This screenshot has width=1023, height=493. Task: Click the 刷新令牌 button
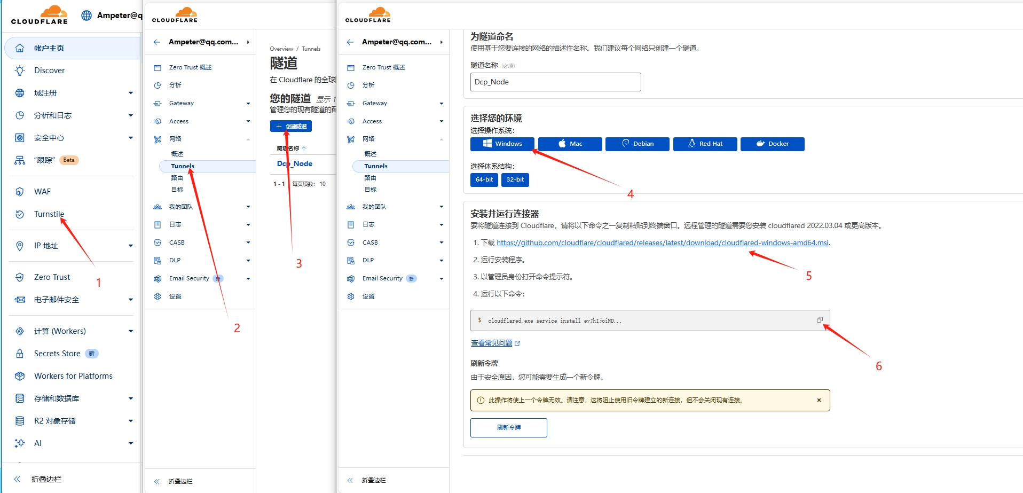tap(509, 428)
